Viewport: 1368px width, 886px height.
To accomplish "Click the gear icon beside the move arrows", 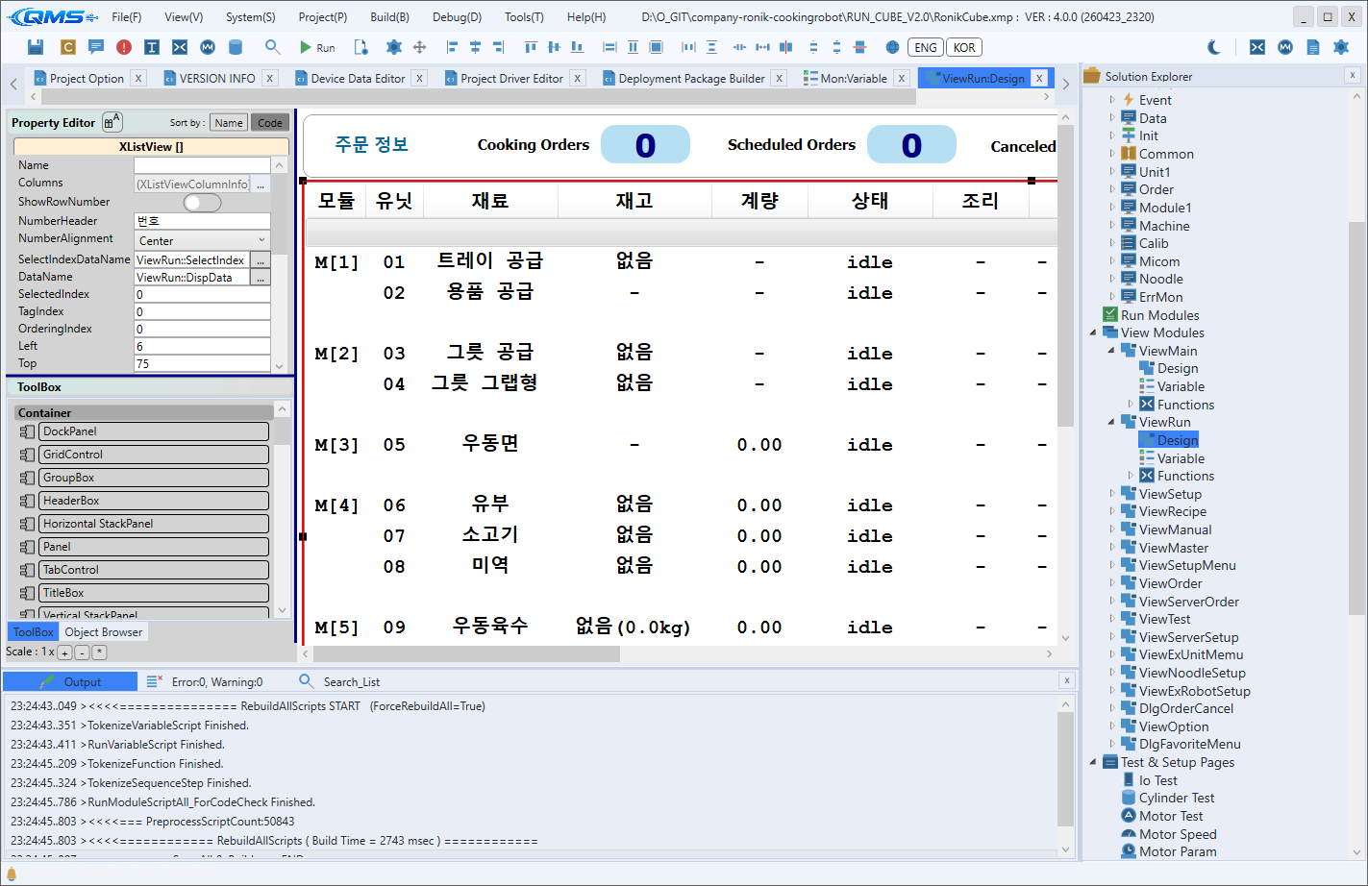I will [x=393, y=47].
